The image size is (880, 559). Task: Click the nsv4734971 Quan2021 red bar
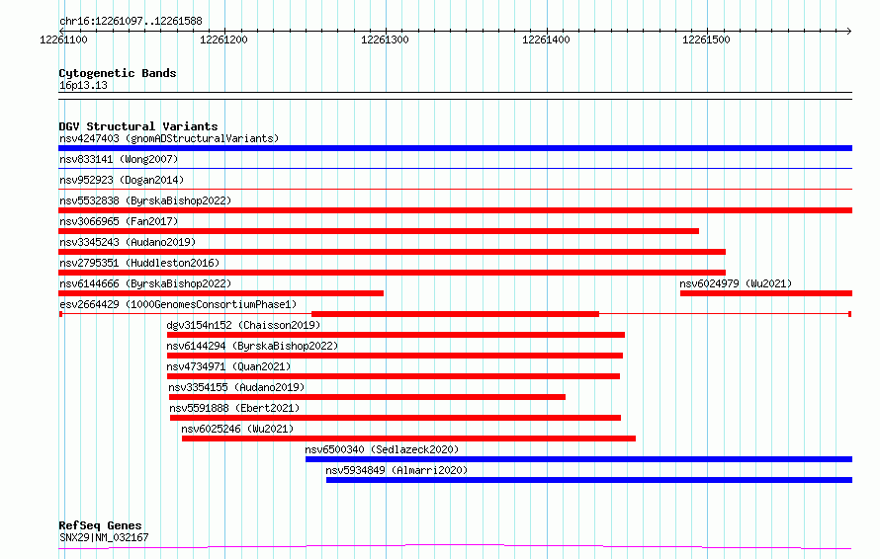pos(394,376)
